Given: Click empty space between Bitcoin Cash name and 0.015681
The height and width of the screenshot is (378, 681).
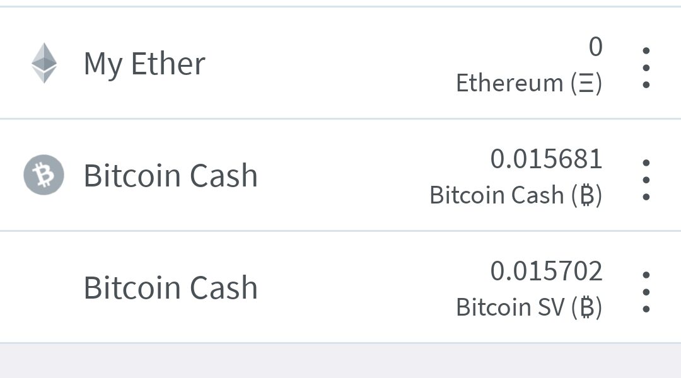Looking at the screenshot, I should click(353, 176).
